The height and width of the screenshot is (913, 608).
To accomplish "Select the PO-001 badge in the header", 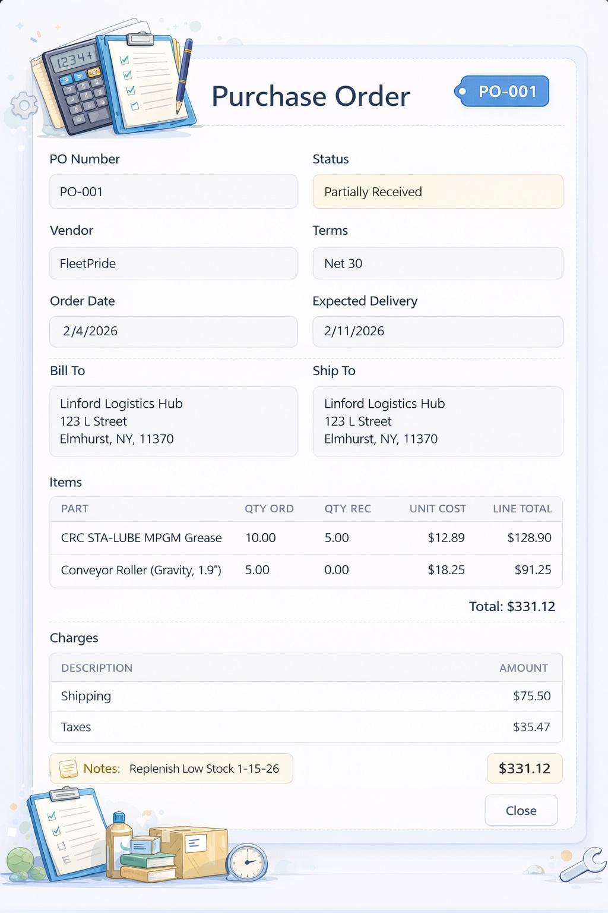I will pos(503,91).
